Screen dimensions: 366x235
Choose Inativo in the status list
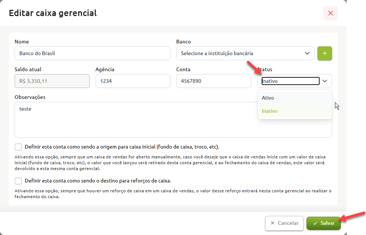coord(294,111)
